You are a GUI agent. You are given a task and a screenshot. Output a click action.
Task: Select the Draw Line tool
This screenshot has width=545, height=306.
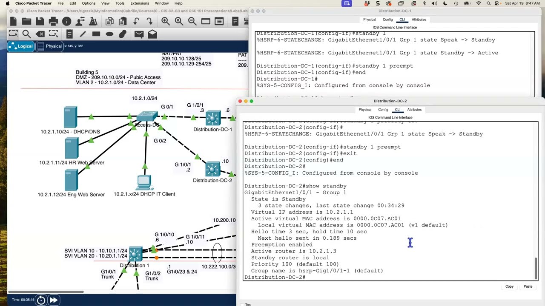pyautogui.click(x=83, y=34)
